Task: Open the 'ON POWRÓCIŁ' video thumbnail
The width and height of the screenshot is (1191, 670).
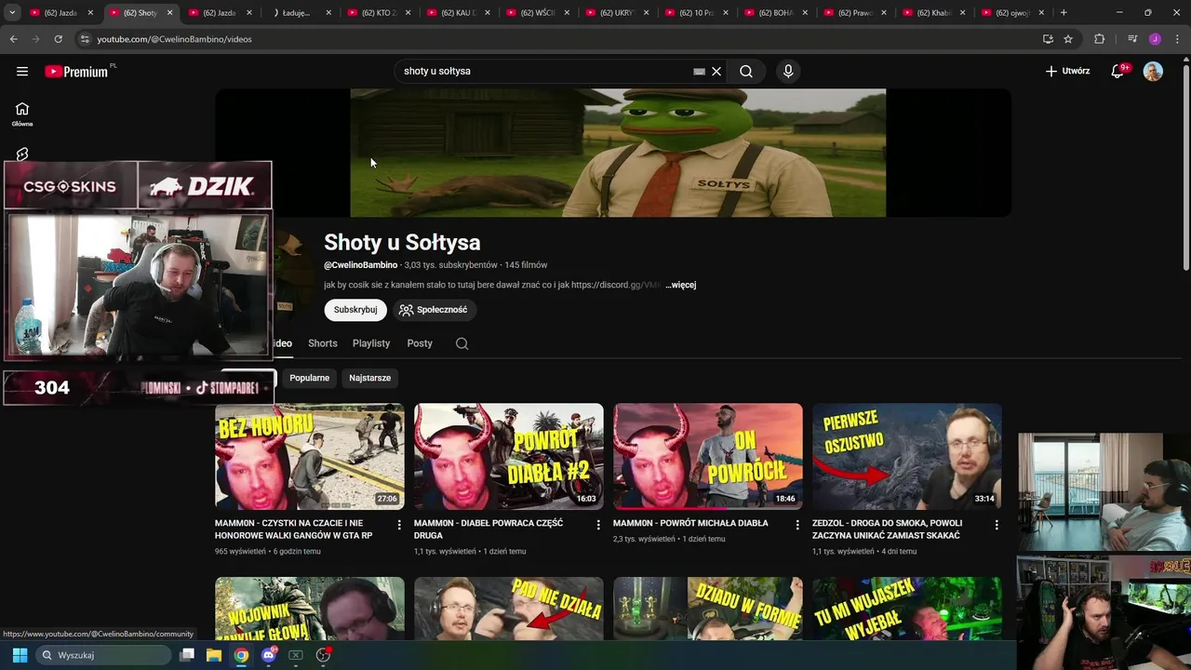Action: point(708,456)
